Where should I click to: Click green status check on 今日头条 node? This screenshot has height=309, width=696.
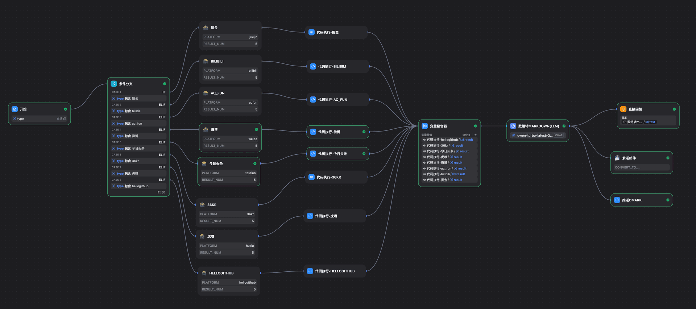(x=255, y=163)
